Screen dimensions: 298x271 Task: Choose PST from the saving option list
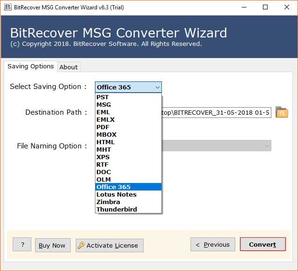click(128, 97)
